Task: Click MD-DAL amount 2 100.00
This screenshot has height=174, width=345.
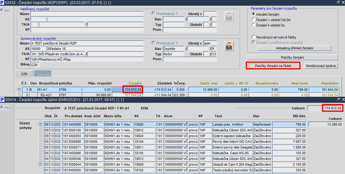Action: (289, 164)
